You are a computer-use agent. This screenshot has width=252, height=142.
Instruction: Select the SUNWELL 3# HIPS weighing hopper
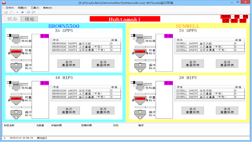click(x=140, y=100)
